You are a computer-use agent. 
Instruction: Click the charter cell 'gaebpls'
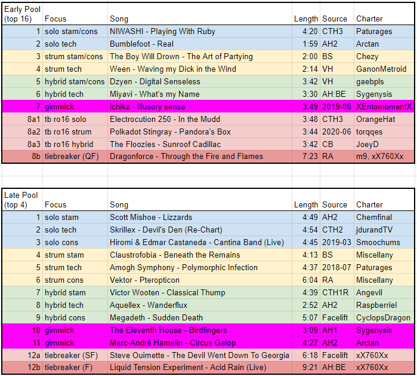click(384, 81)
